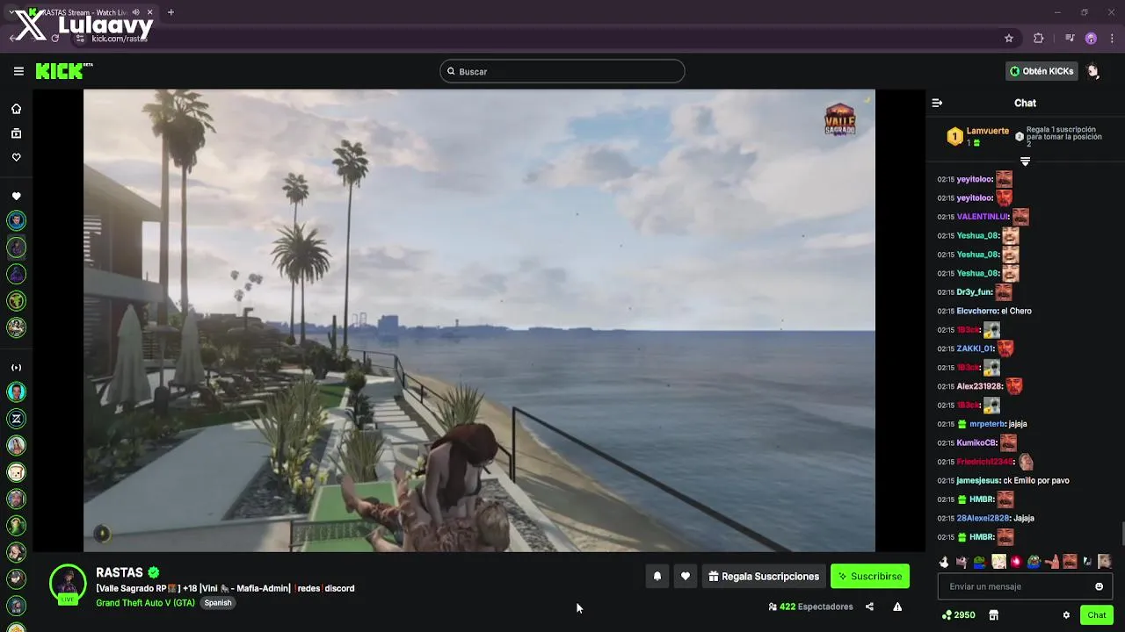The height and width of the screenshot is (632, 1125).
Task: Click the Obtén KICKs button
Action: point(1042,71)
